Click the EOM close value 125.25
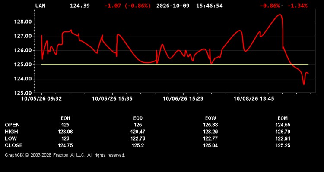Viewport: 324px width, 172px height. point(283,145)
